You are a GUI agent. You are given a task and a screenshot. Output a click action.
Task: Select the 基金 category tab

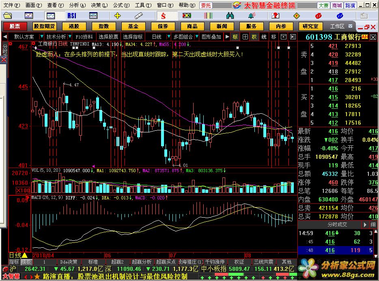pos(133,26)
